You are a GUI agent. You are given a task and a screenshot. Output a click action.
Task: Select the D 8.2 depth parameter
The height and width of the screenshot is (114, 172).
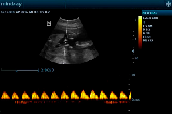(147, 29)
